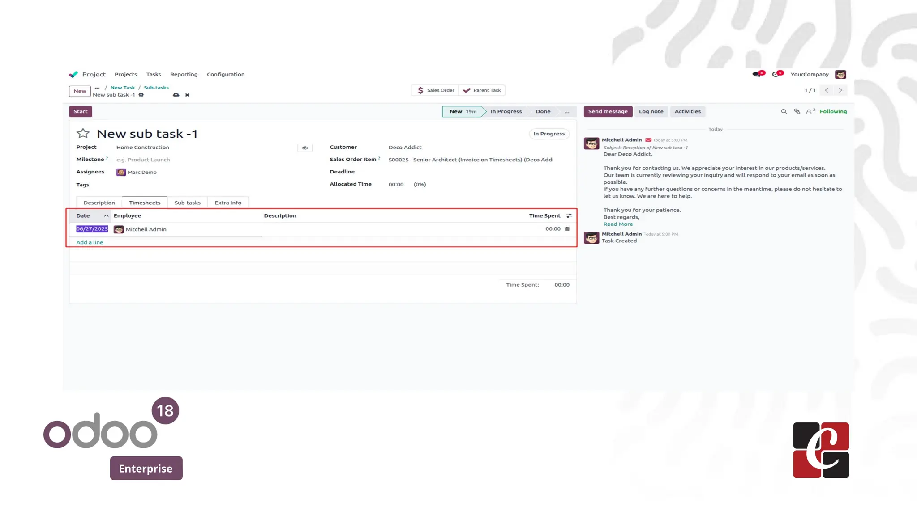Image resolution: width=917 pixels, height=515 pixels.
Task: Open the attachments paperclip icon in chatter
Action: (797, 111)
